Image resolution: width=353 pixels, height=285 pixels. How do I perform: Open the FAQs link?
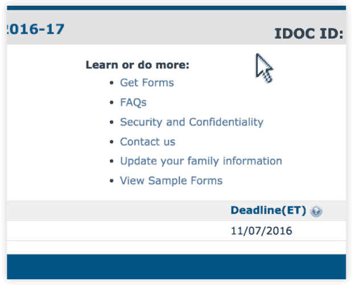coord(133,103)
